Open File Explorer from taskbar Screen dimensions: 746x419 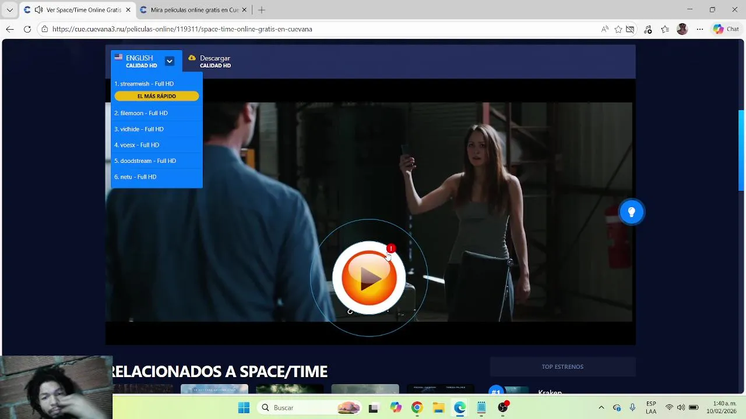pos(438,407)
